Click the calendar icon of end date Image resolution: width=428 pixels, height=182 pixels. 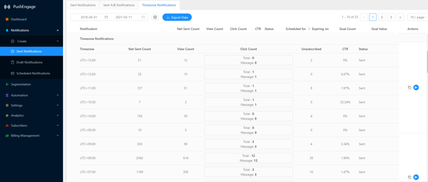(x=143, y=17)
